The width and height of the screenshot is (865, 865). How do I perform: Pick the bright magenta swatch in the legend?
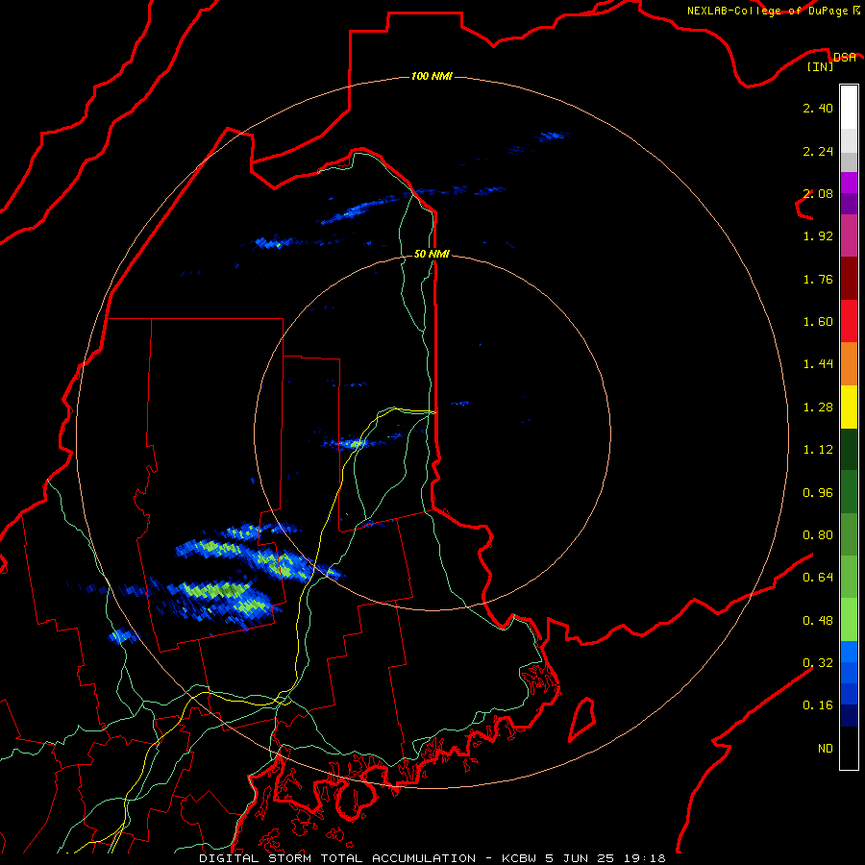(849, 183)
